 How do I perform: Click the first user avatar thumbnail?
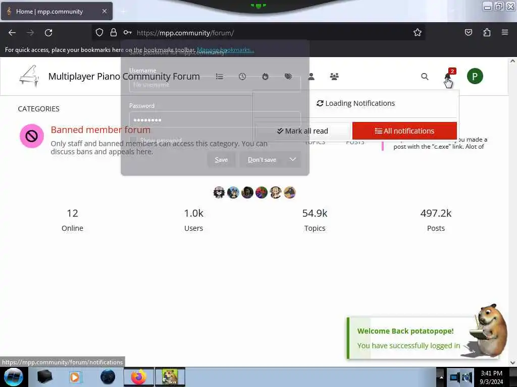click(x=219, y=192)
